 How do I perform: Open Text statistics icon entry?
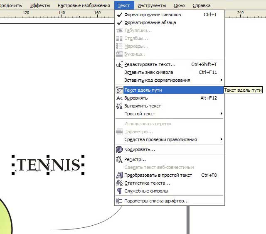(119, 183)
